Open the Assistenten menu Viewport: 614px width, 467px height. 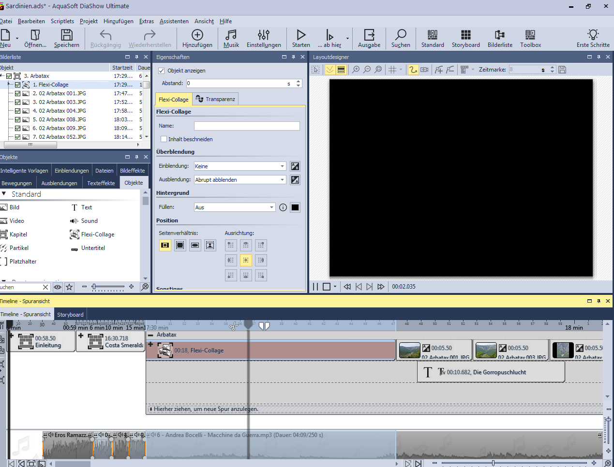tap(174, 21)
